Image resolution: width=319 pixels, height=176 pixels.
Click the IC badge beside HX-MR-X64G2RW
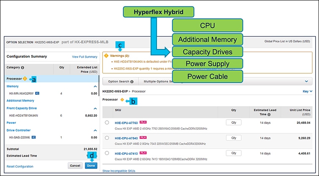[x=37, y=93]
